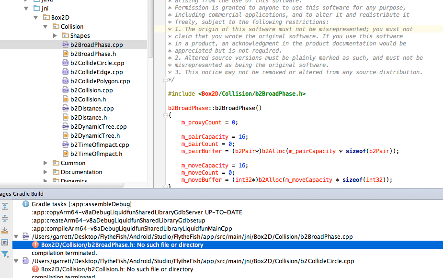Screen dimensions: 443x278
Task: Click b2TimeOfImpact.cpp C++ file icon
Action: coord(66,145)
